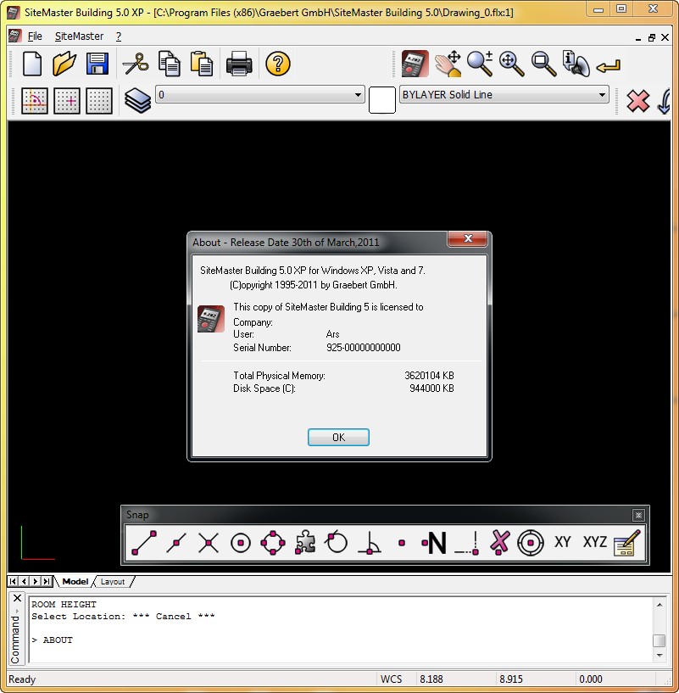679x693 pixels.
Task: Switch to the Layout tab
Action: 112,582
